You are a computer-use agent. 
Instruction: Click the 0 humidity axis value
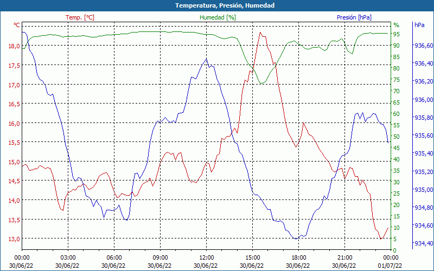395,250
